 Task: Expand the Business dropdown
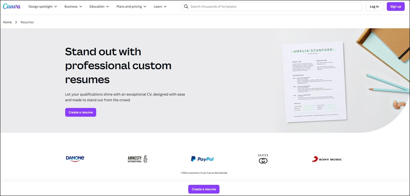(73, 6)
